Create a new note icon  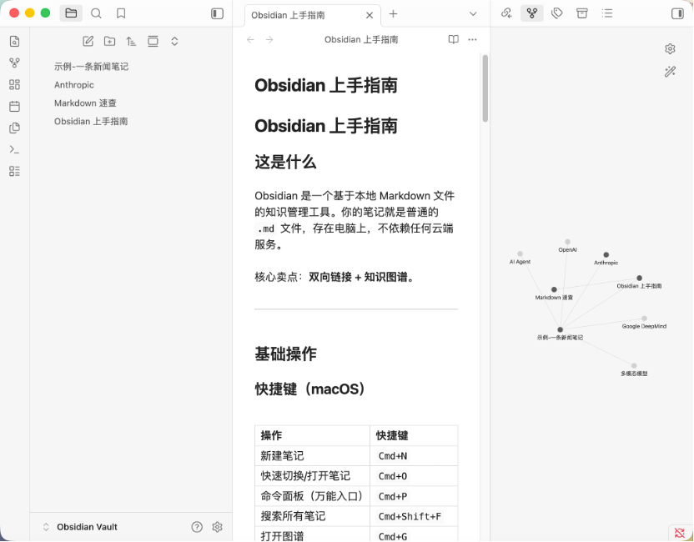pyautogui.click(x=88, y=42)
